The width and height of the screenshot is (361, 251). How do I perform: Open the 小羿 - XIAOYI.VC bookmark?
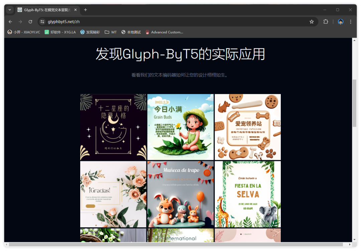click(x=24, y=32)
